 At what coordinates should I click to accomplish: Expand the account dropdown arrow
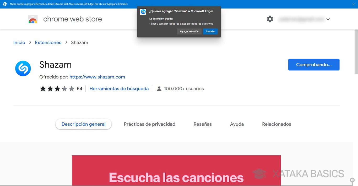(328, 19)
